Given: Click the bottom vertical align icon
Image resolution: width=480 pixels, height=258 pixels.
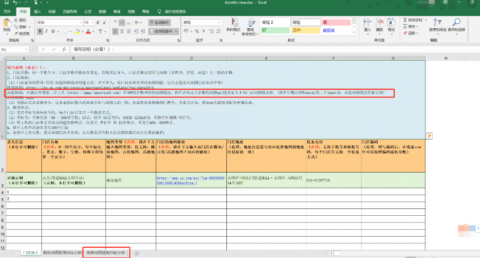Looking at the screenshot, I should pyautogui.click(x=128, y=22).
